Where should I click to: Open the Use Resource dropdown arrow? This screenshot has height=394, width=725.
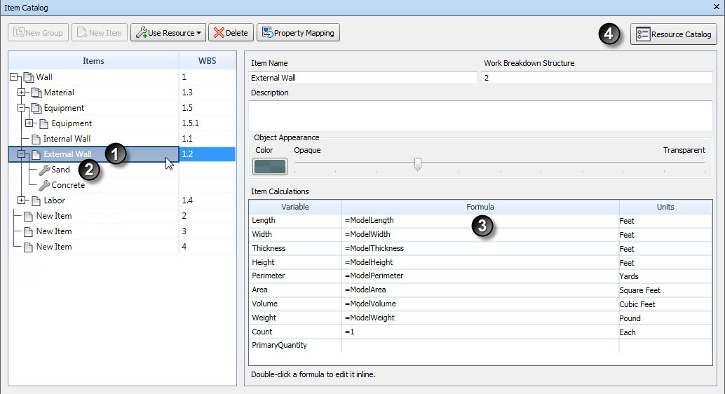(x=199, y=33)
